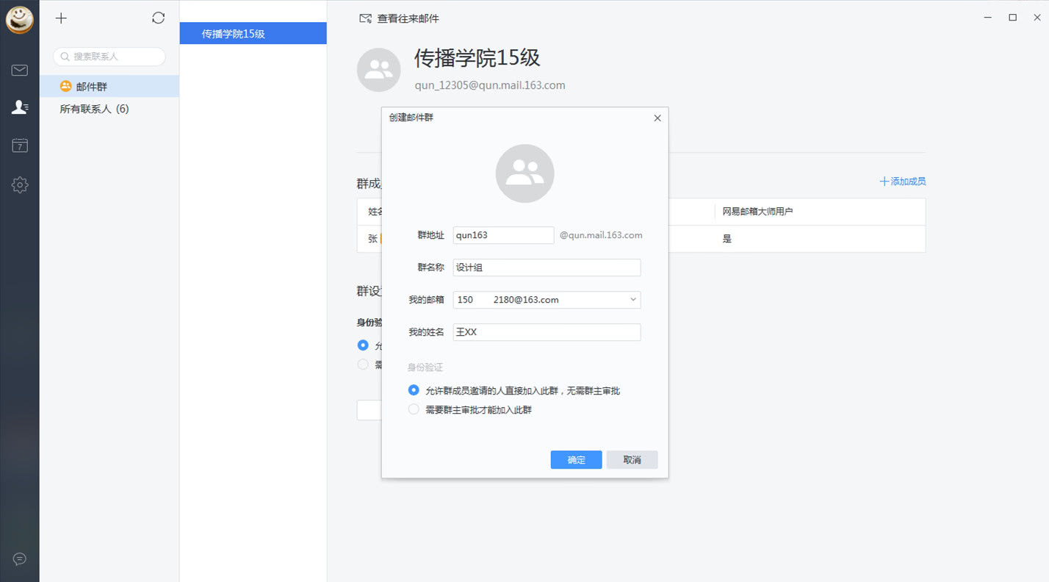The width and height of the screenshot is (1049, 582).
Task: Click the group avatar placeholder in dialog
Action: point(524,173)
